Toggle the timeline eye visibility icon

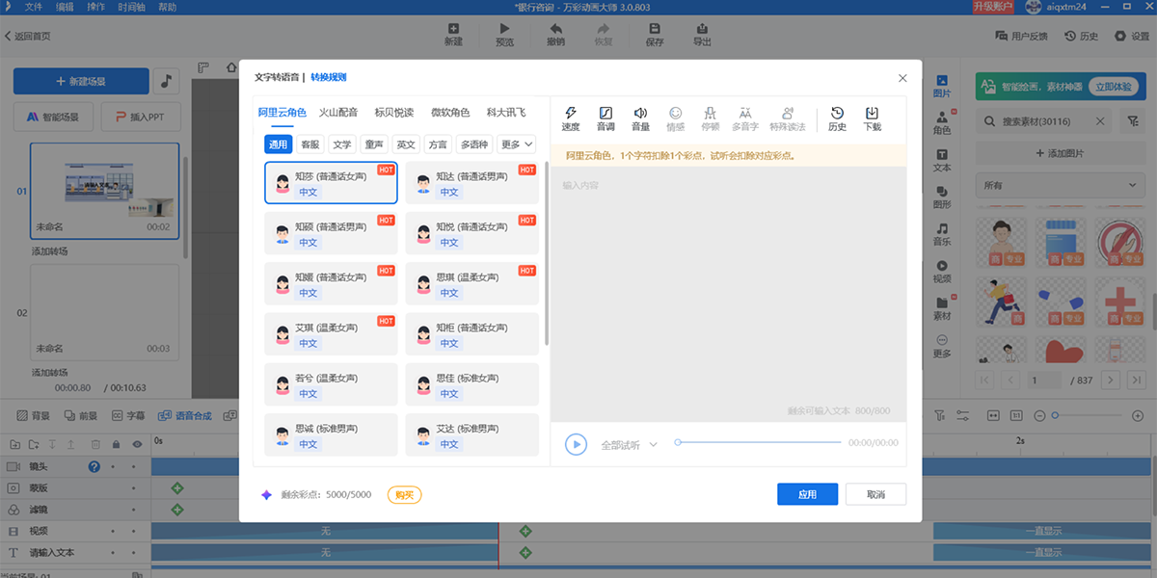137,444
